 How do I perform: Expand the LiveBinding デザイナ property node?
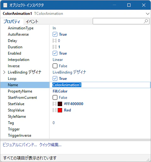point(4,72)
